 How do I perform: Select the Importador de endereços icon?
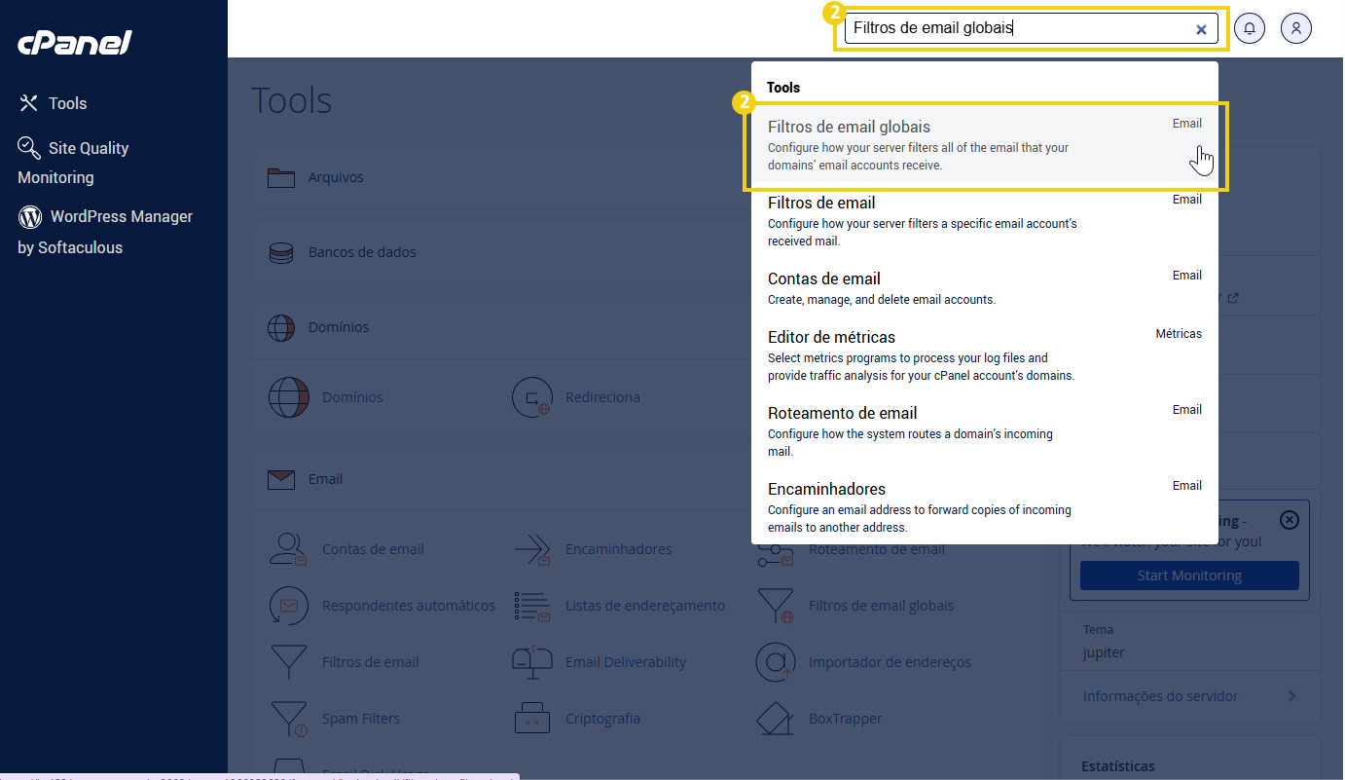click(x=776, y=661)
